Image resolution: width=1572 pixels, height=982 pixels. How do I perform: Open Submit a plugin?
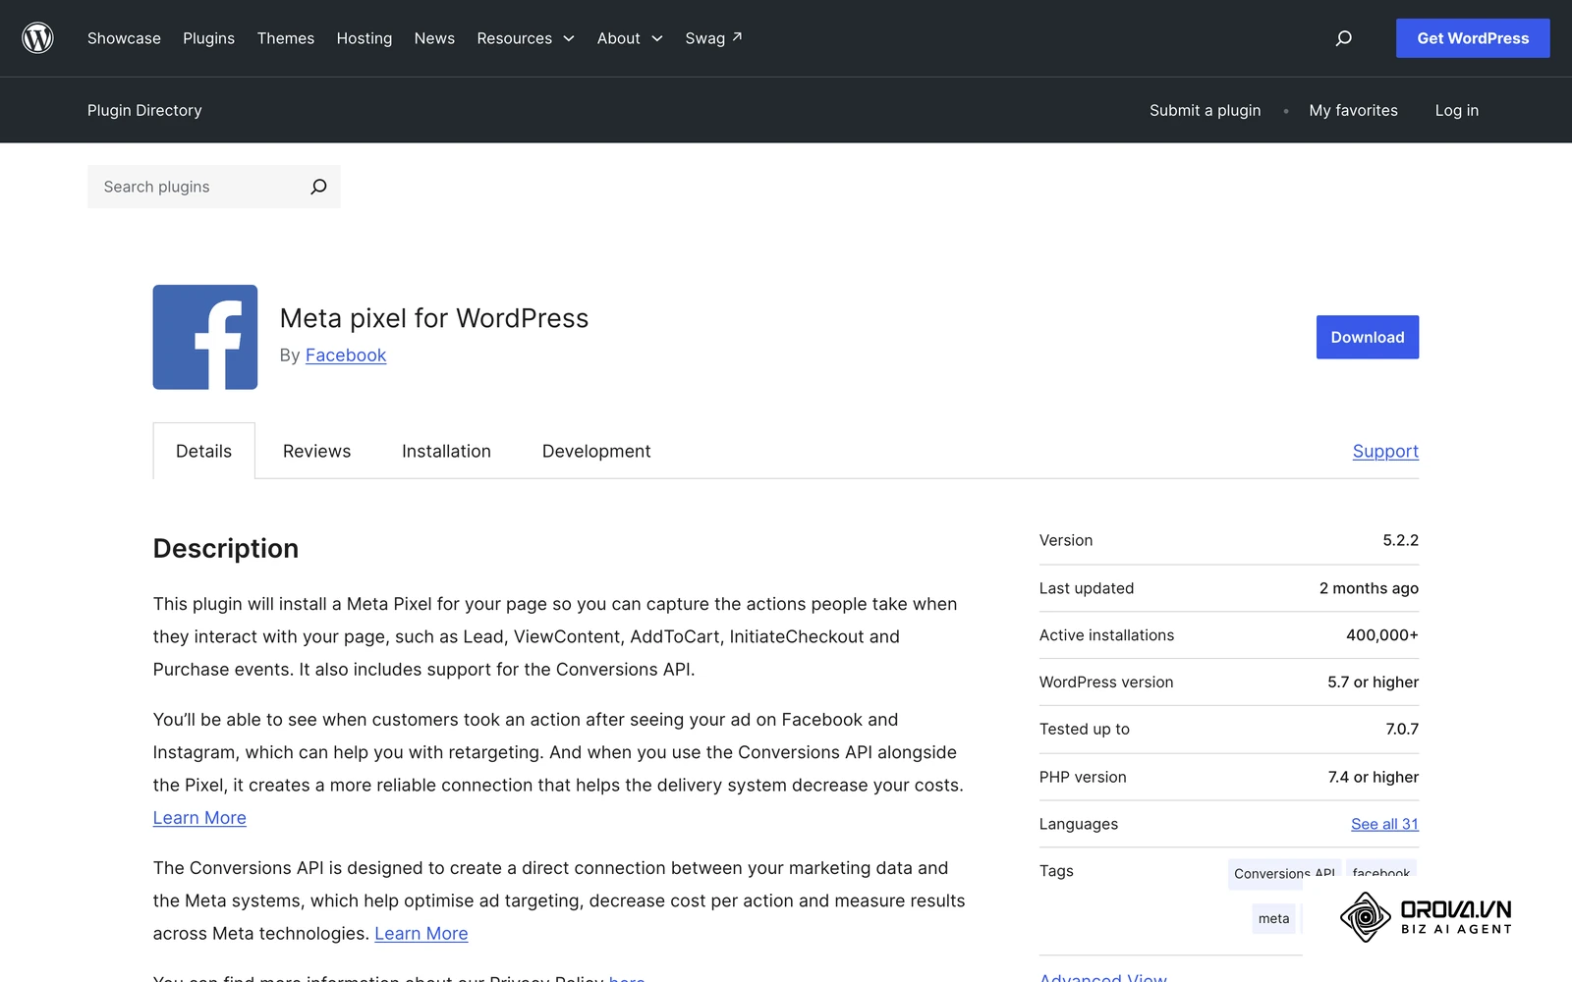[1206, 110]
